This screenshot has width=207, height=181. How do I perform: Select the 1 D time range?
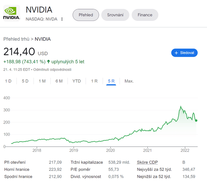click(8, 81)
